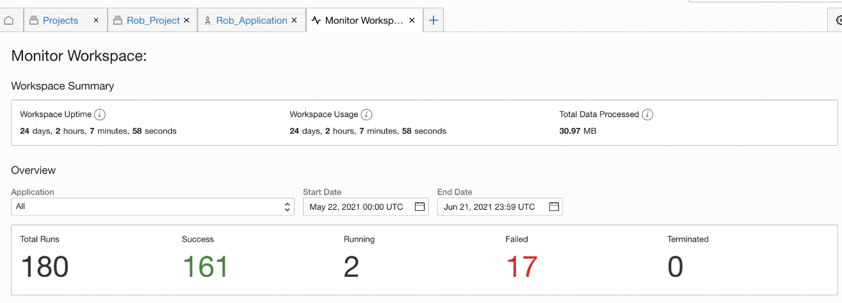842x303 pixels.
Task: Click the Total Data Processed info icon
Action: click(647, 114)
